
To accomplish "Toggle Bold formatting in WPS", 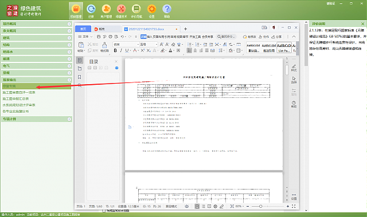I will pyautogui.click(x=115, y=50).
